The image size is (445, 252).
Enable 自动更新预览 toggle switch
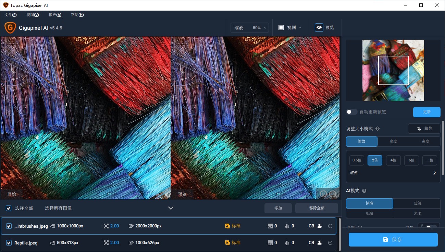click(x=351, y=111)
